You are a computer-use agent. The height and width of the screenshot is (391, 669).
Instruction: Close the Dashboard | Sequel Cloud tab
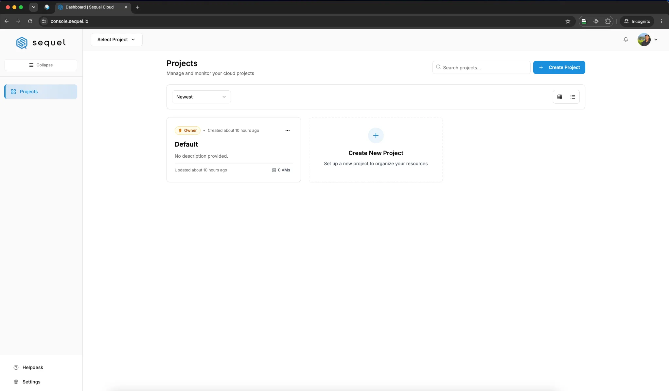click(126, 7)
